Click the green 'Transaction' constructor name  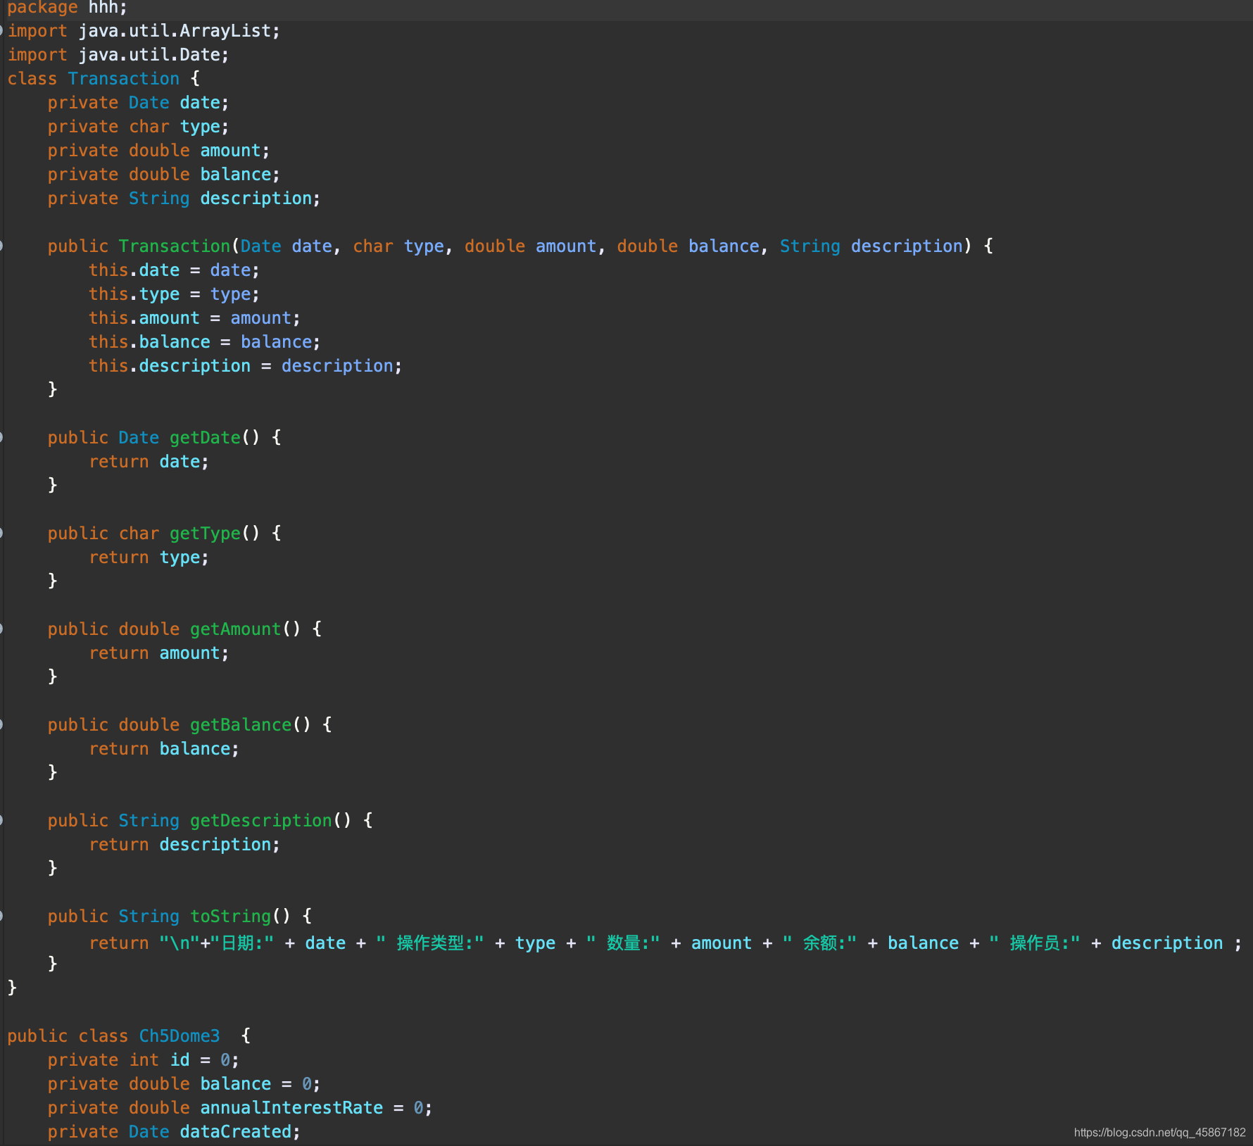coord(175,246)
